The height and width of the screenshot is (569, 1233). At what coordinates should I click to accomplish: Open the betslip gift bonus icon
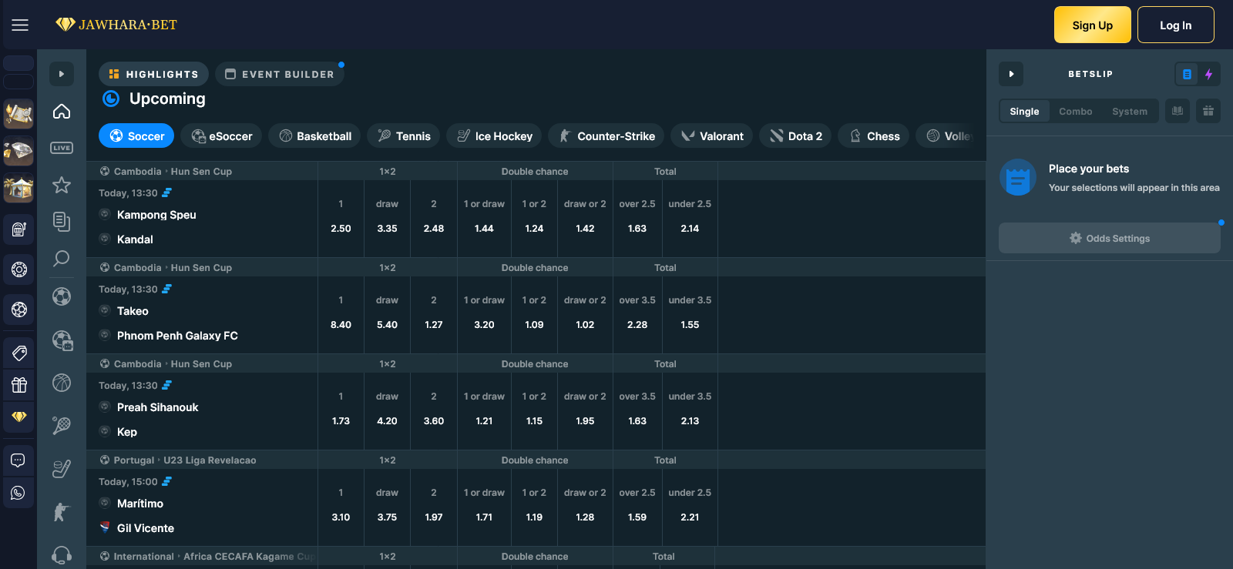coord(1208,111)
